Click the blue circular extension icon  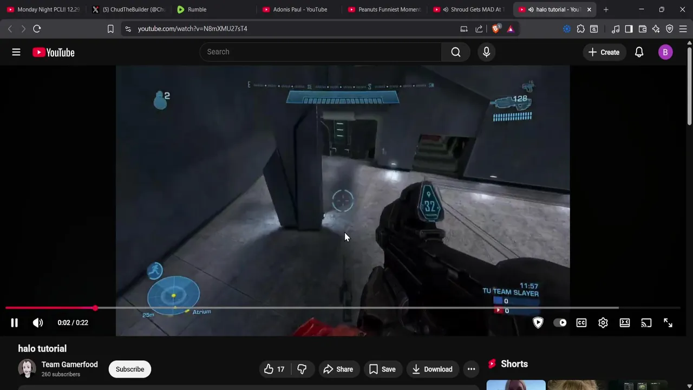pos(567,29)
